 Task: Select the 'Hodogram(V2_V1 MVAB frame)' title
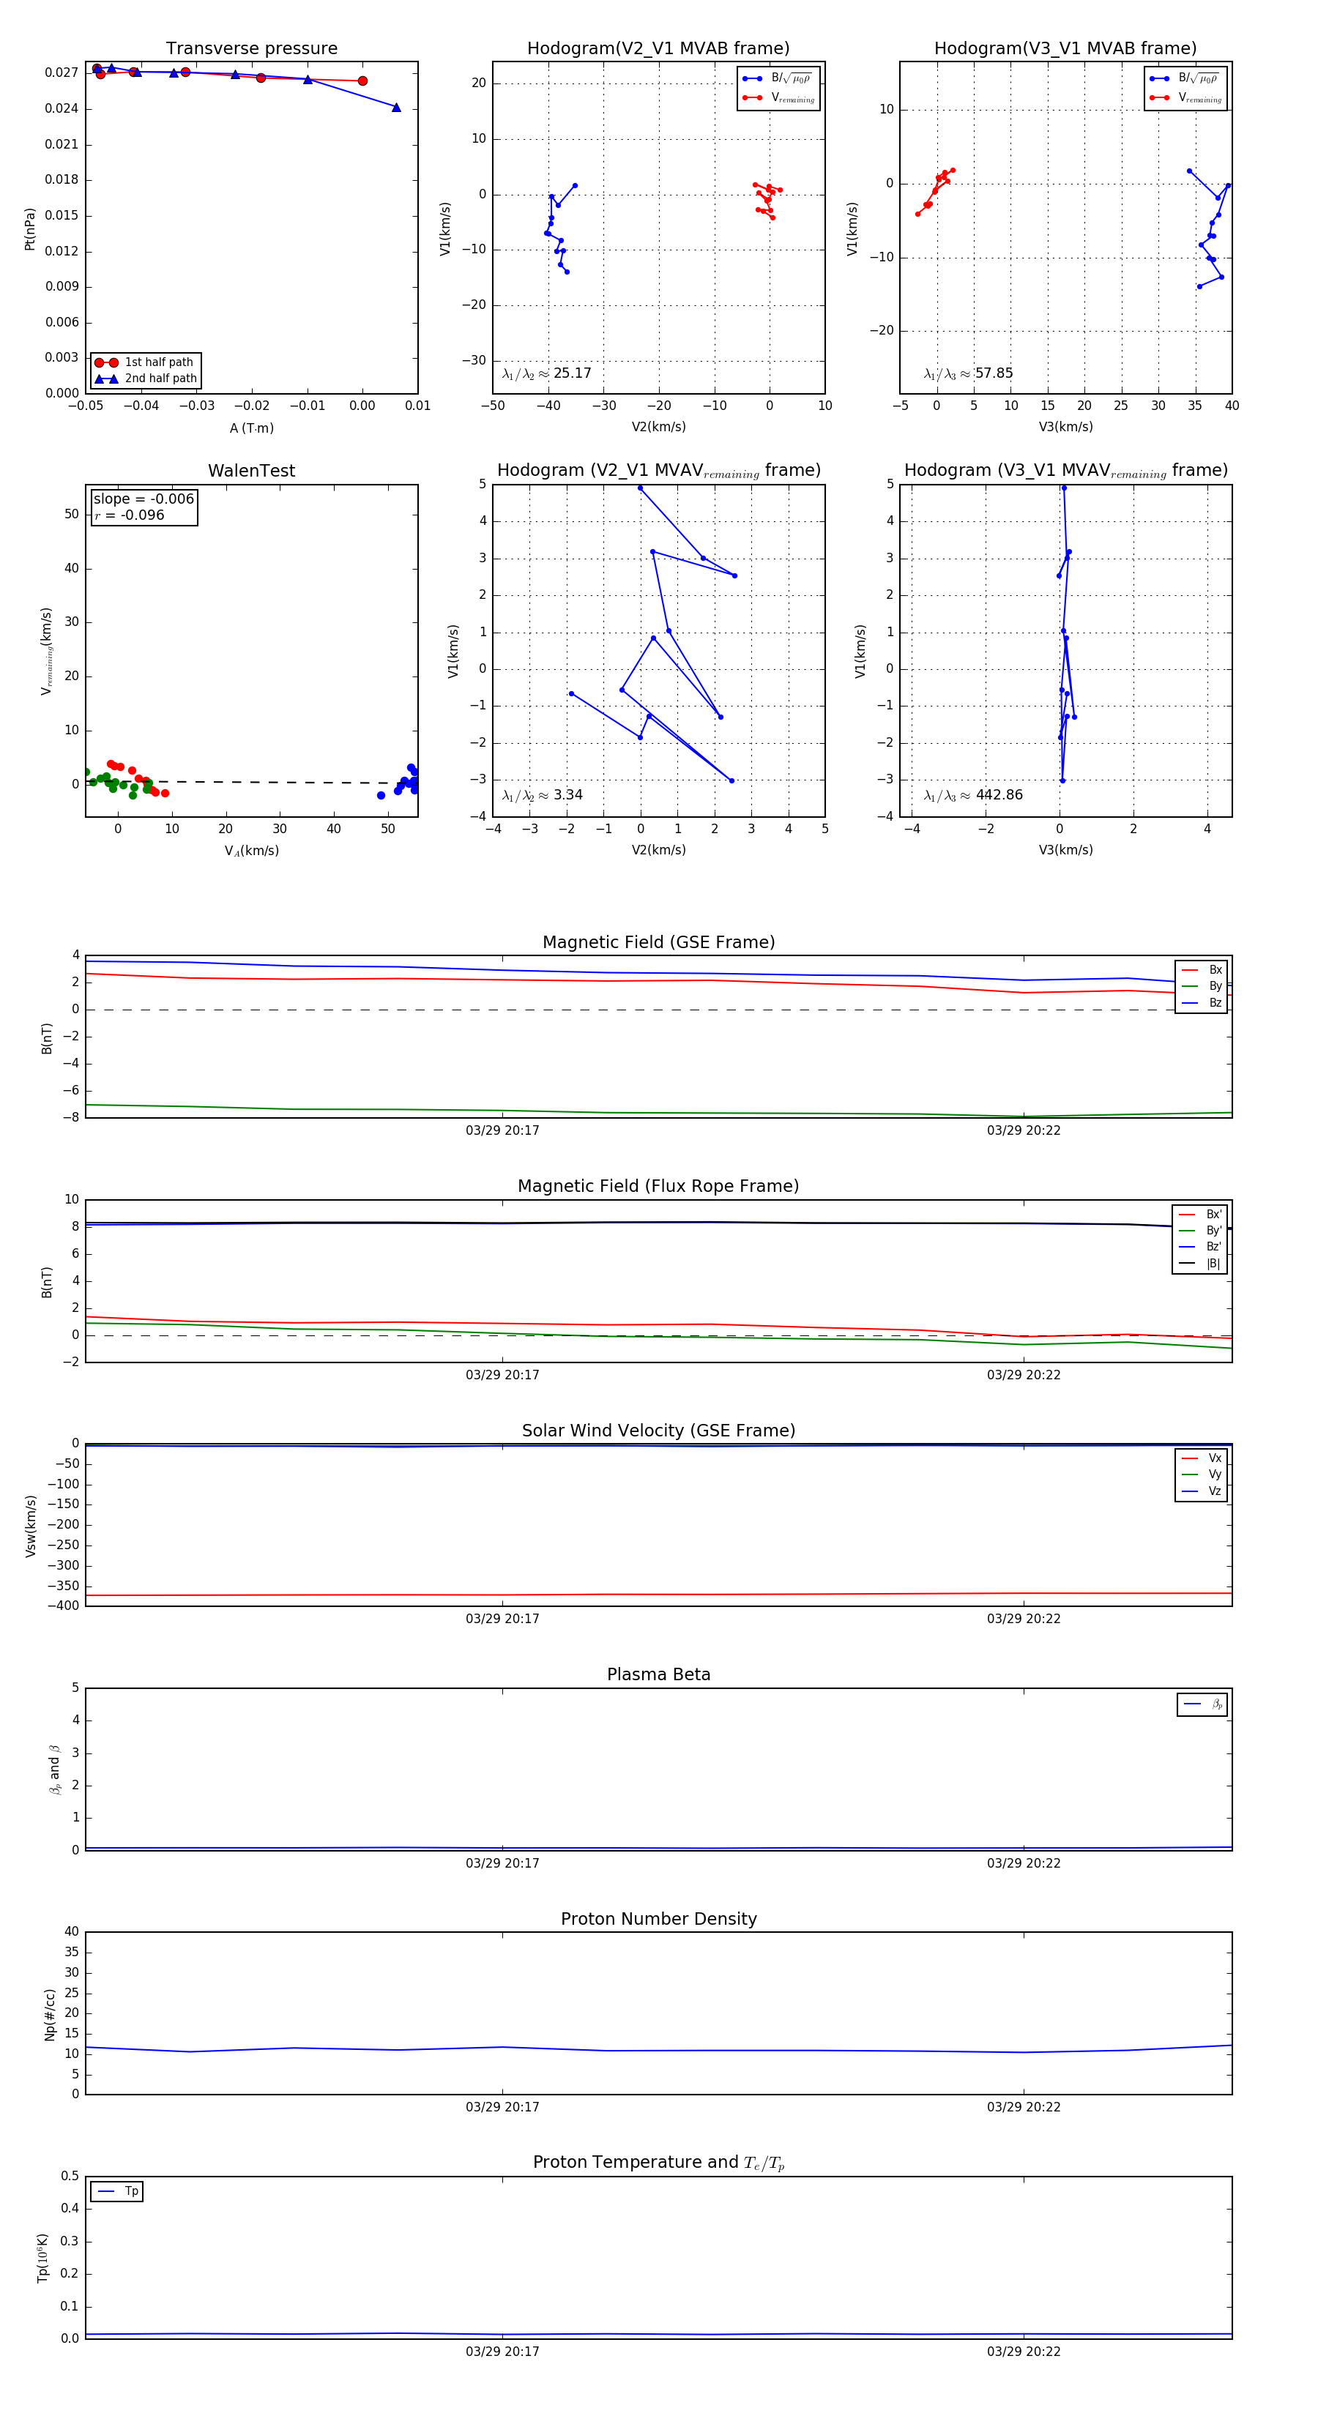(658, 49)
